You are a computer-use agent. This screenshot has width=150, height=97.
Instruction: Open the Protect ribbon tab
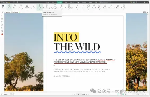[x=84, y=2]
